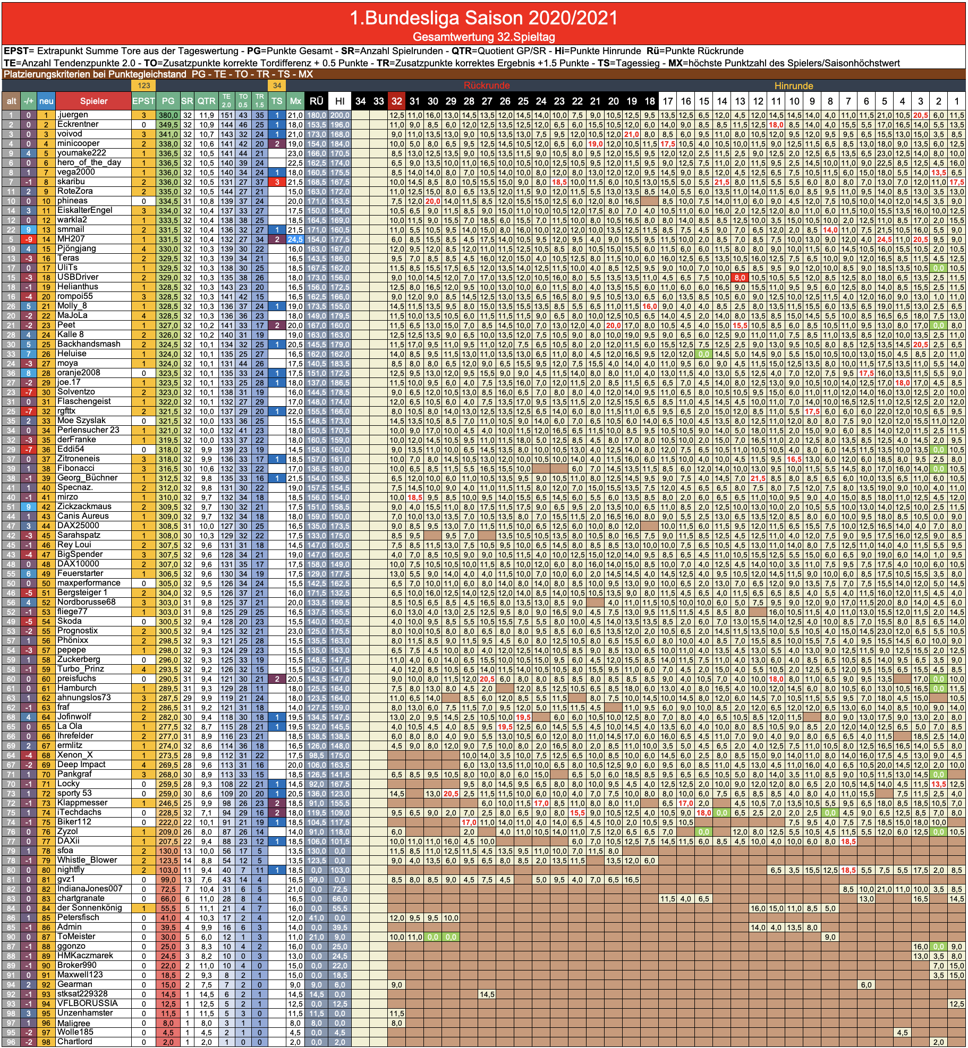This screenshot has height=1048, width=968.
Task: Select the 'Mx' column header
Action: [x=295, y=101]
